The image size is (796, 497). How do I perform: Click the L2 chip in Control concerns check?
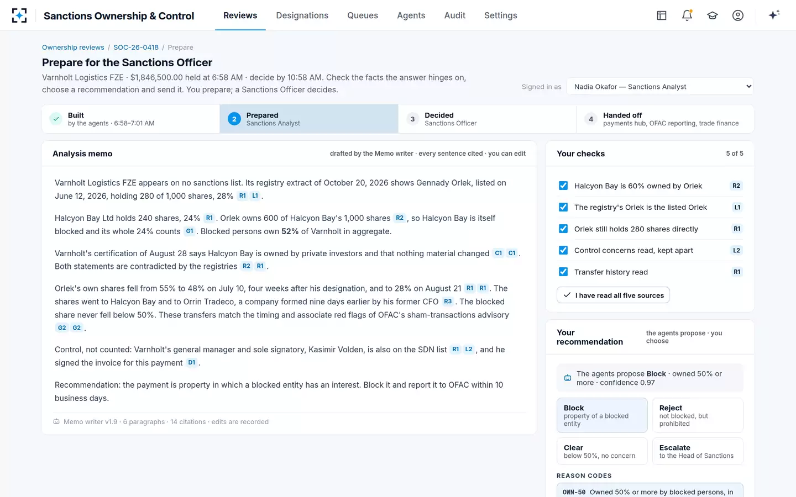point(736,250)
